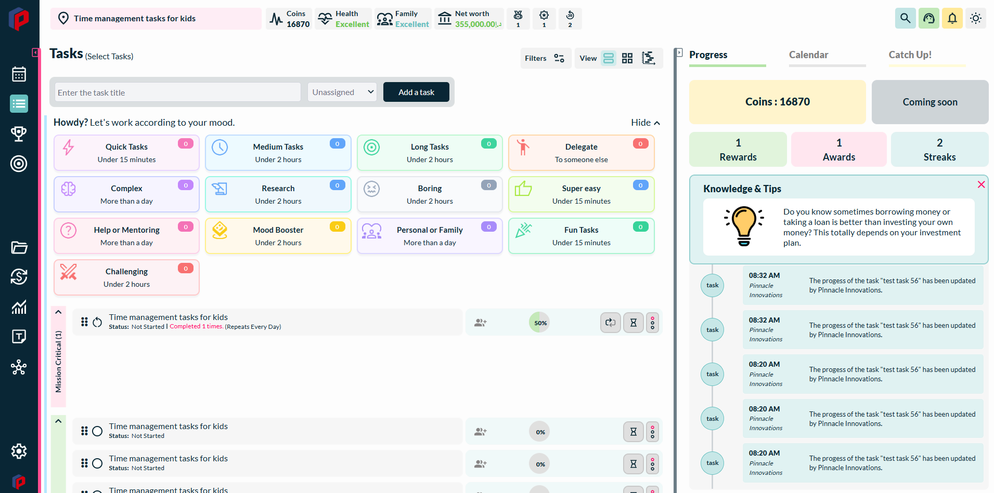
Task: Click the badge award icon showing 1
Action: (544, 18)
